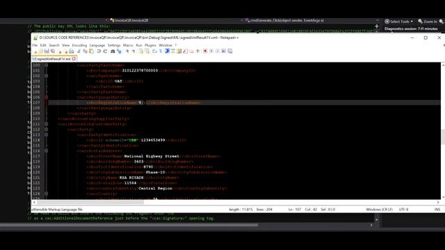Open the Settings menu
The image size is (445, 250).
coord(114,45)
